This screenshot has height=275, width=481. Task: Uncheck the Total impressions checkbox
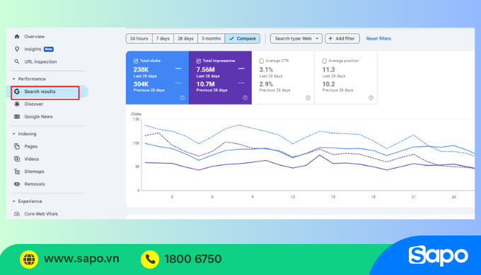point(199,61)
